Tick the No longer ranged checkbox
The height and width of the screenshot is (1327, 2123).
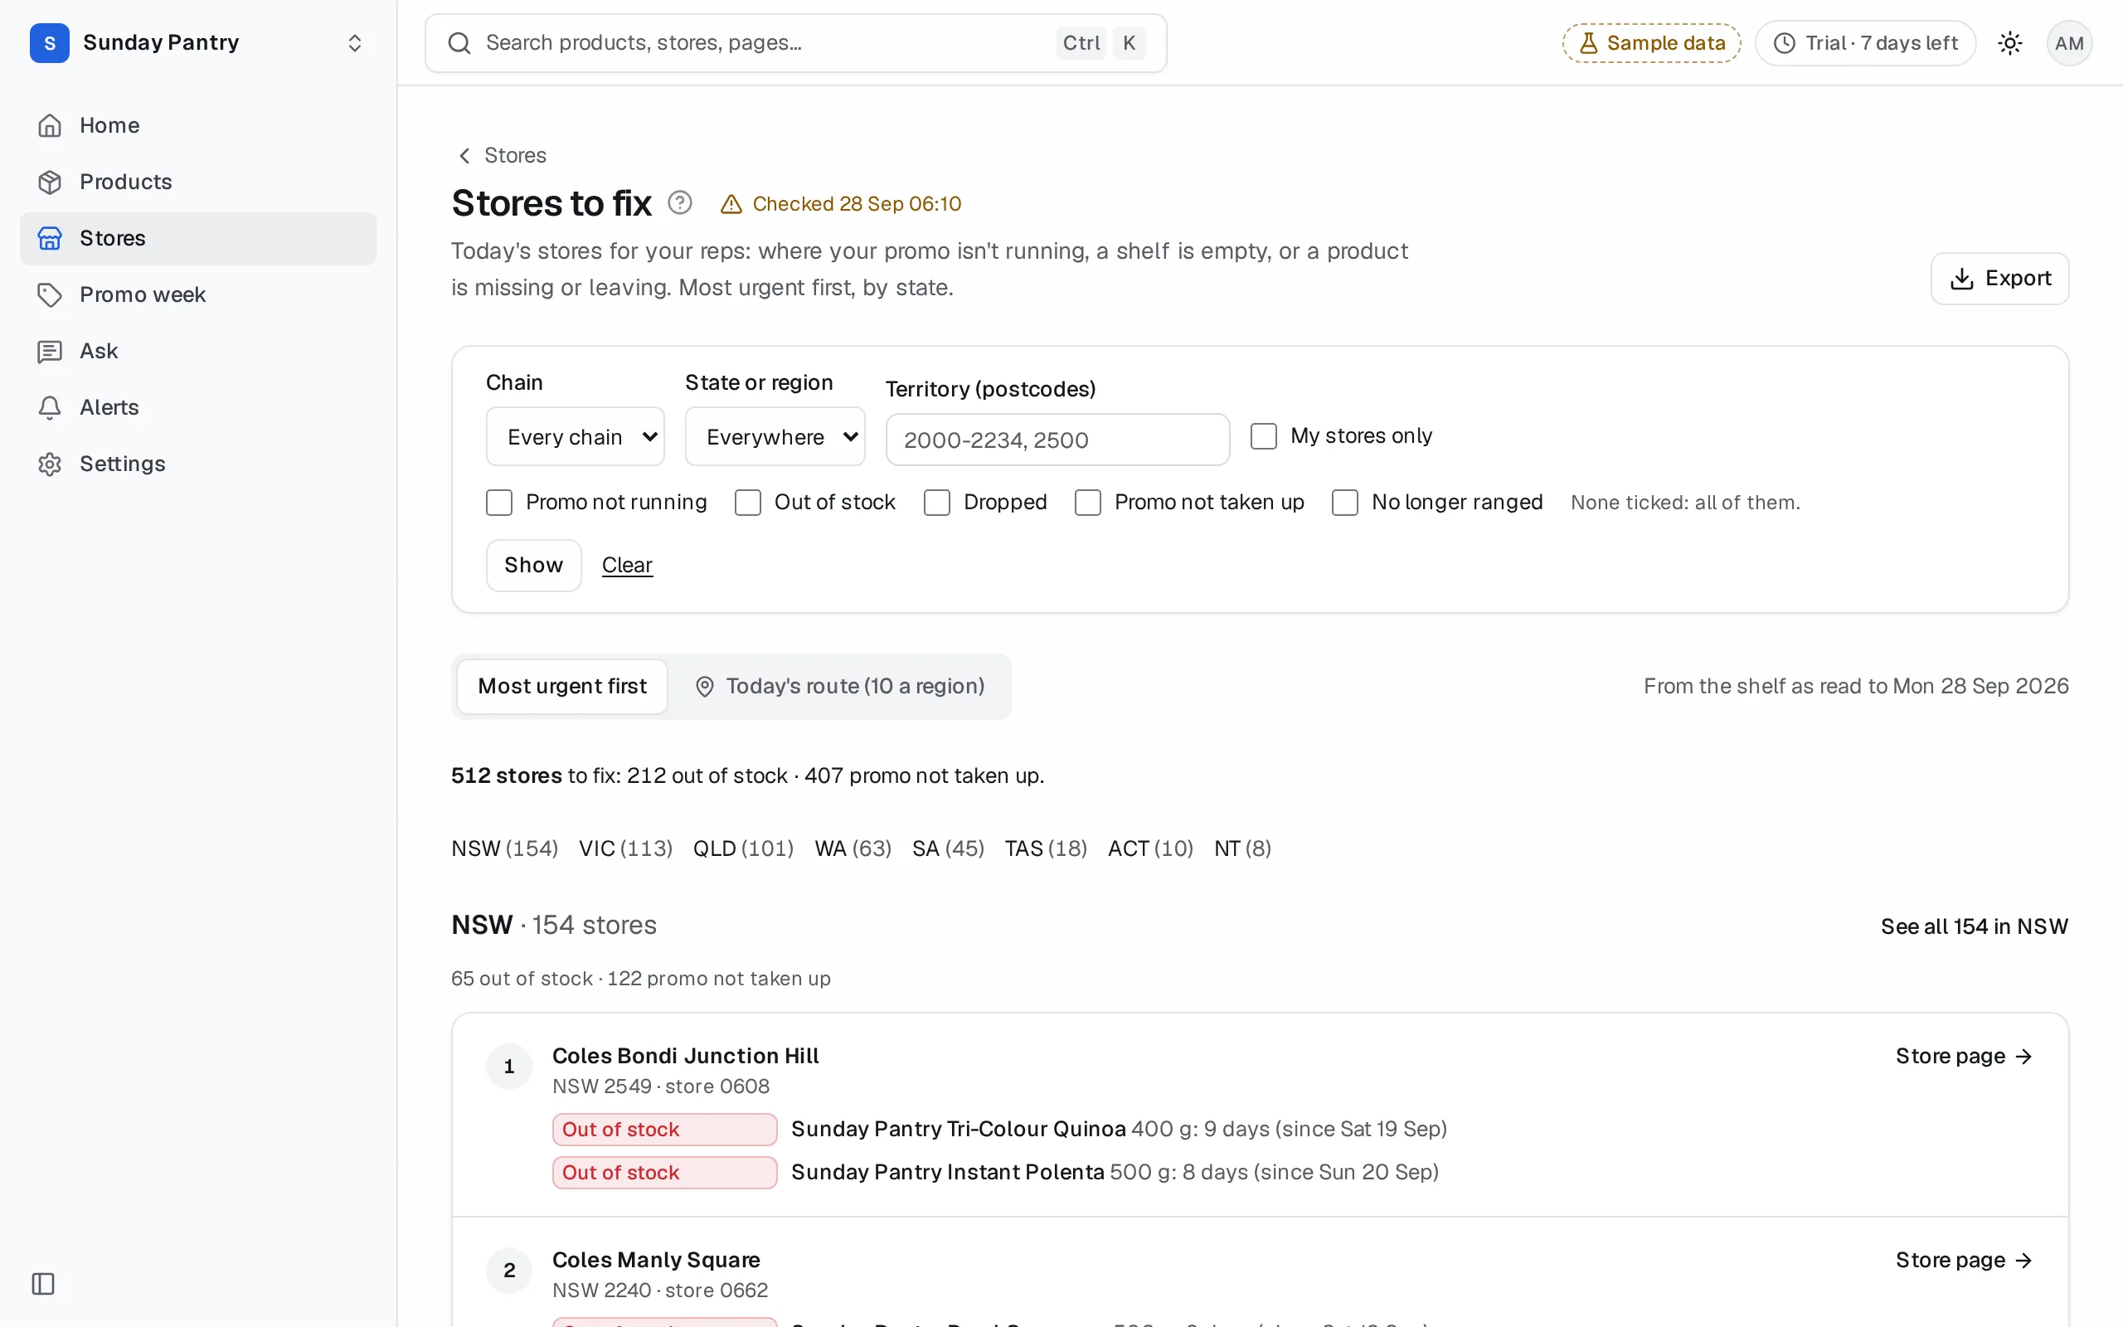1345,503
